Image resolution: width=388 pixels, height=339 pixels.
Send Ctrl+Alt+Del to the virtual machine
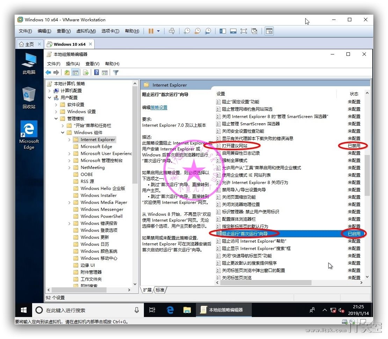[x=172, y=31]
